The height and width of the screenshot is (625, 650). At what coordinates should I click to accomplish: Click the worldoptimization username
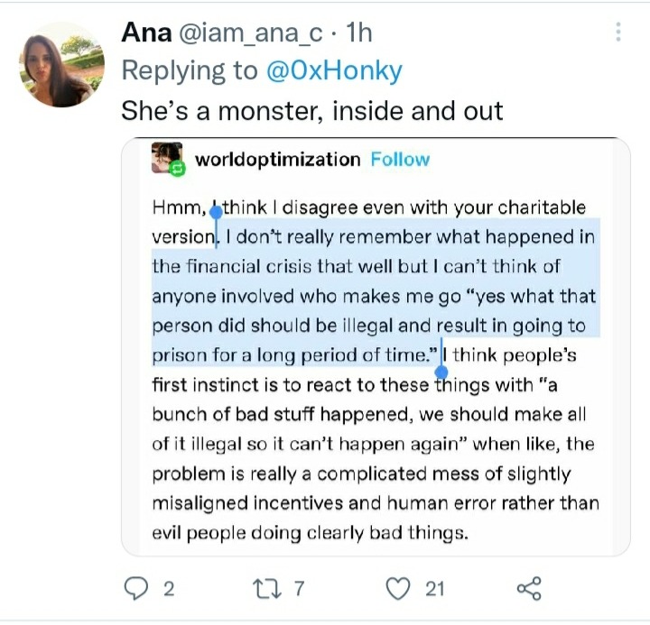(x=277, y=160)
